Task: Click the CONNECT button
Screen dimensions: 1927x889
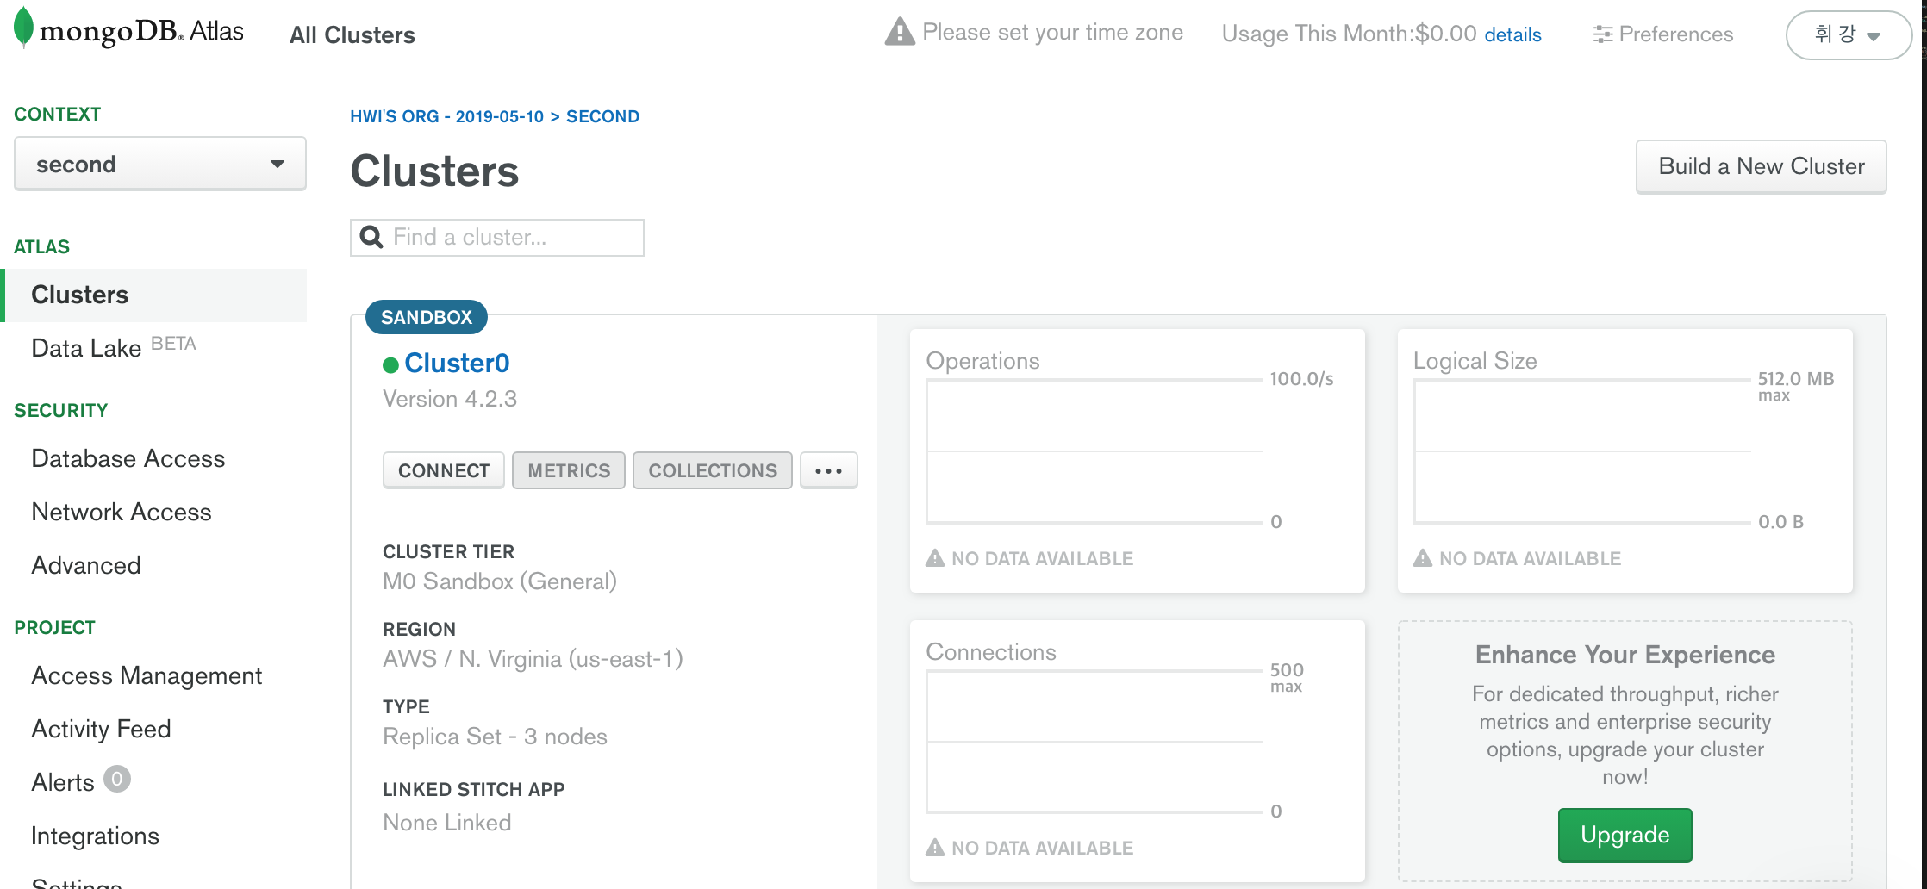Action: 444,470
